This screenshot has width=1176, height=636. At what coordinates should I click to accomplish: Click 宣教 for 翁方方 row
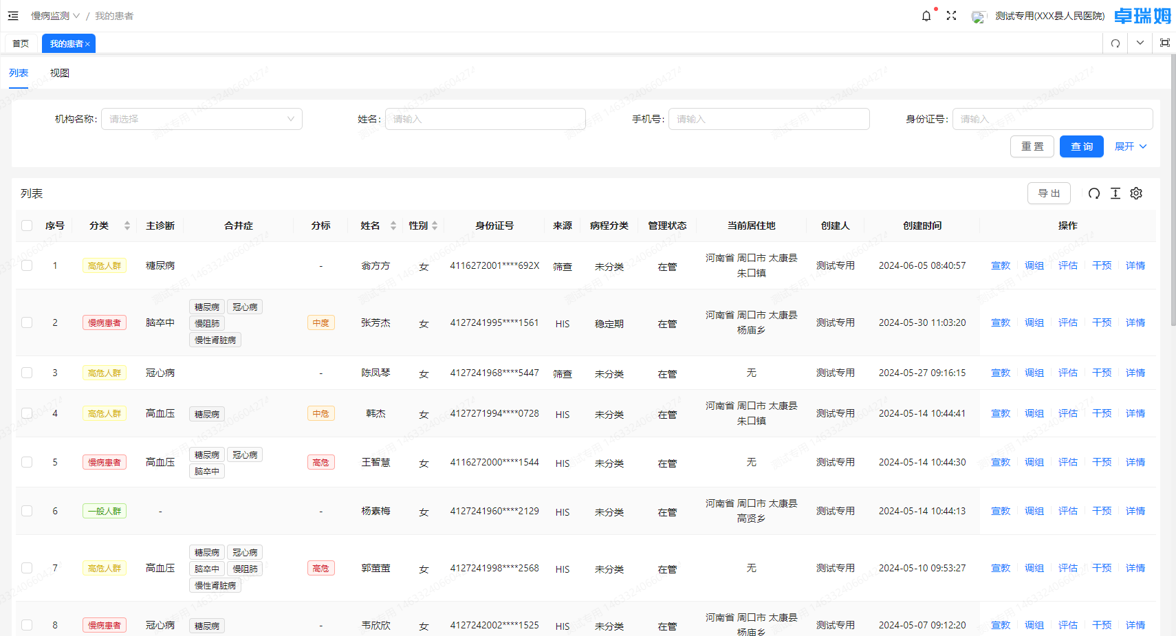[x=1001, y=265]
